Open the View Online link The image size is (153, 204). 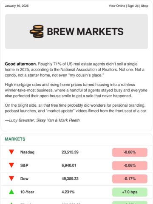(117, 6)
